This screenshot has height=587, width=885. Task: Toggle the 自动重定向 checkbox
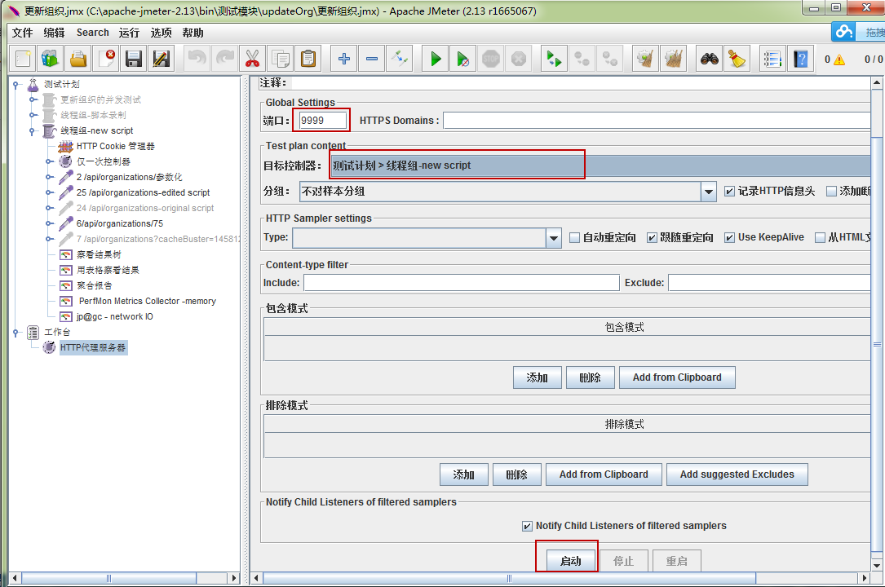[x=574, y=237]
